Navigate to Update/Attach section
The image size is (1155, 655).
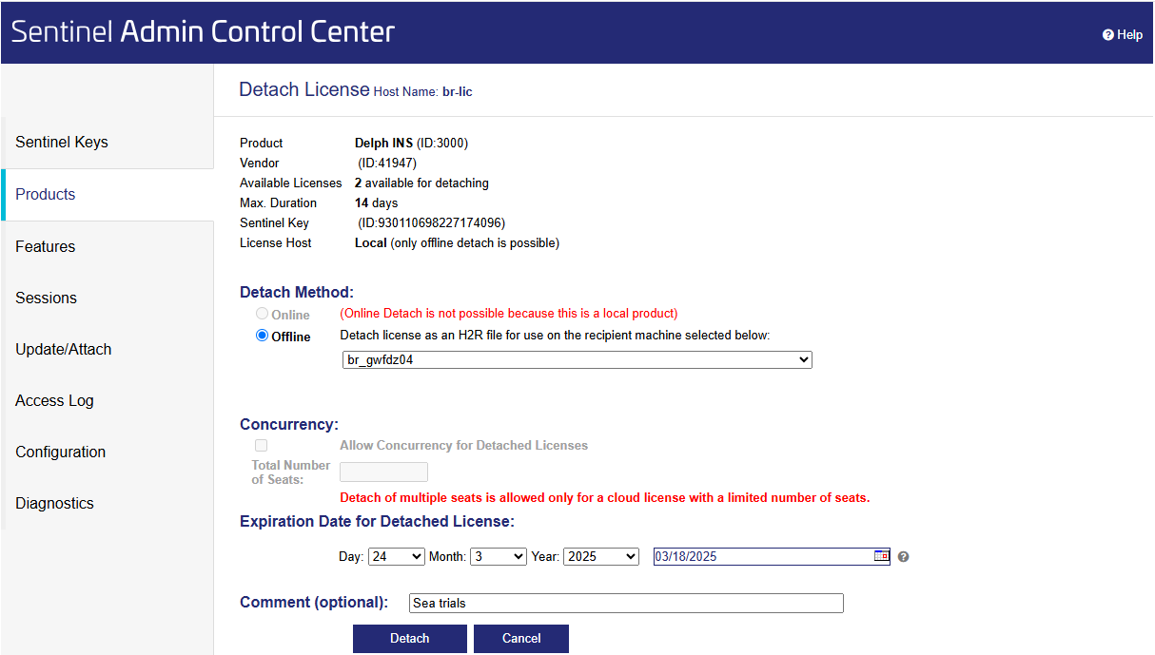pos(64,349)
